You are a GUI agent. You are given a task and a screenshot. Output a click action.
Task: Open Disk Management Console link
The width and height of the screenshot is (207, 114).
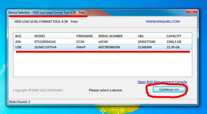pos(162,82)
